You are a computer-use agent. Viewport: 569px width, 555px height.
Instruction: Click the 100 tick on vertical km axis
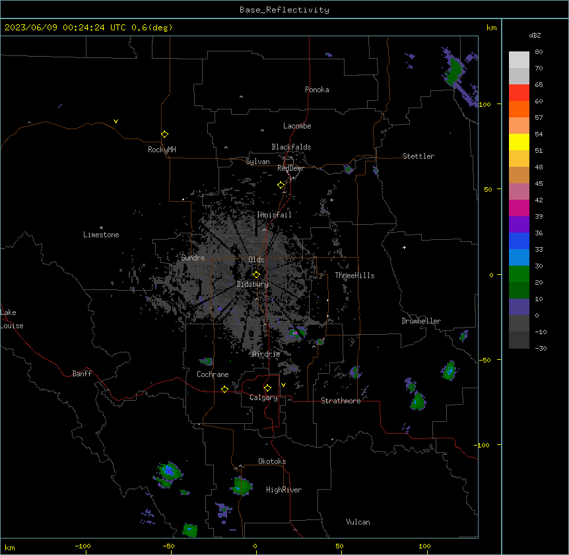(x=485, y=104)
